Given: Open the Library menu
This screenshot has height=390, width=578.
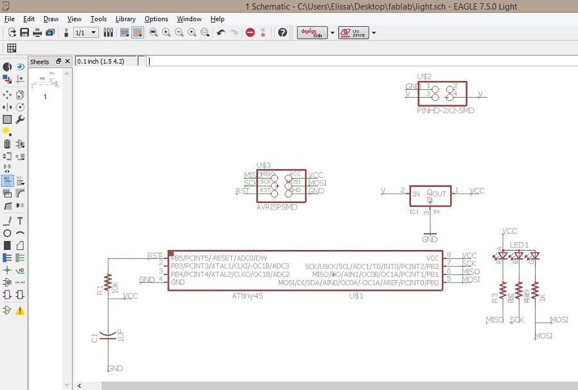Looking at the screenshot, I should (125, 19).
